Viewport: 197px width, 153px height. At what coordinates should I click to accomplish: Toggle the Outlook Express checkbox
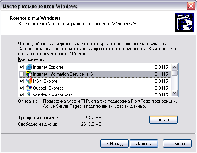22,88
